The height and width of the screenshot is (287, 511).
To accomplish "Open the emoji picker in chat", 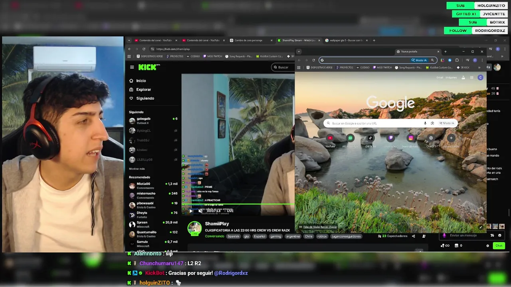I will click(499, 236).
